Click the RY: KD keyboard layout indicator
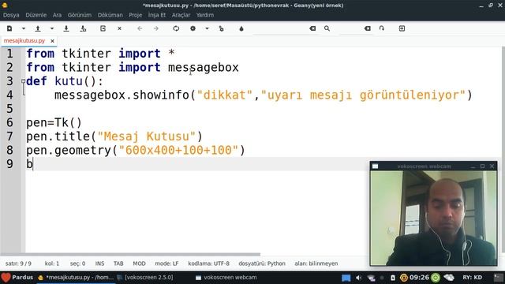505x284 pixels. pyautogui.click(x=473, y=278)
